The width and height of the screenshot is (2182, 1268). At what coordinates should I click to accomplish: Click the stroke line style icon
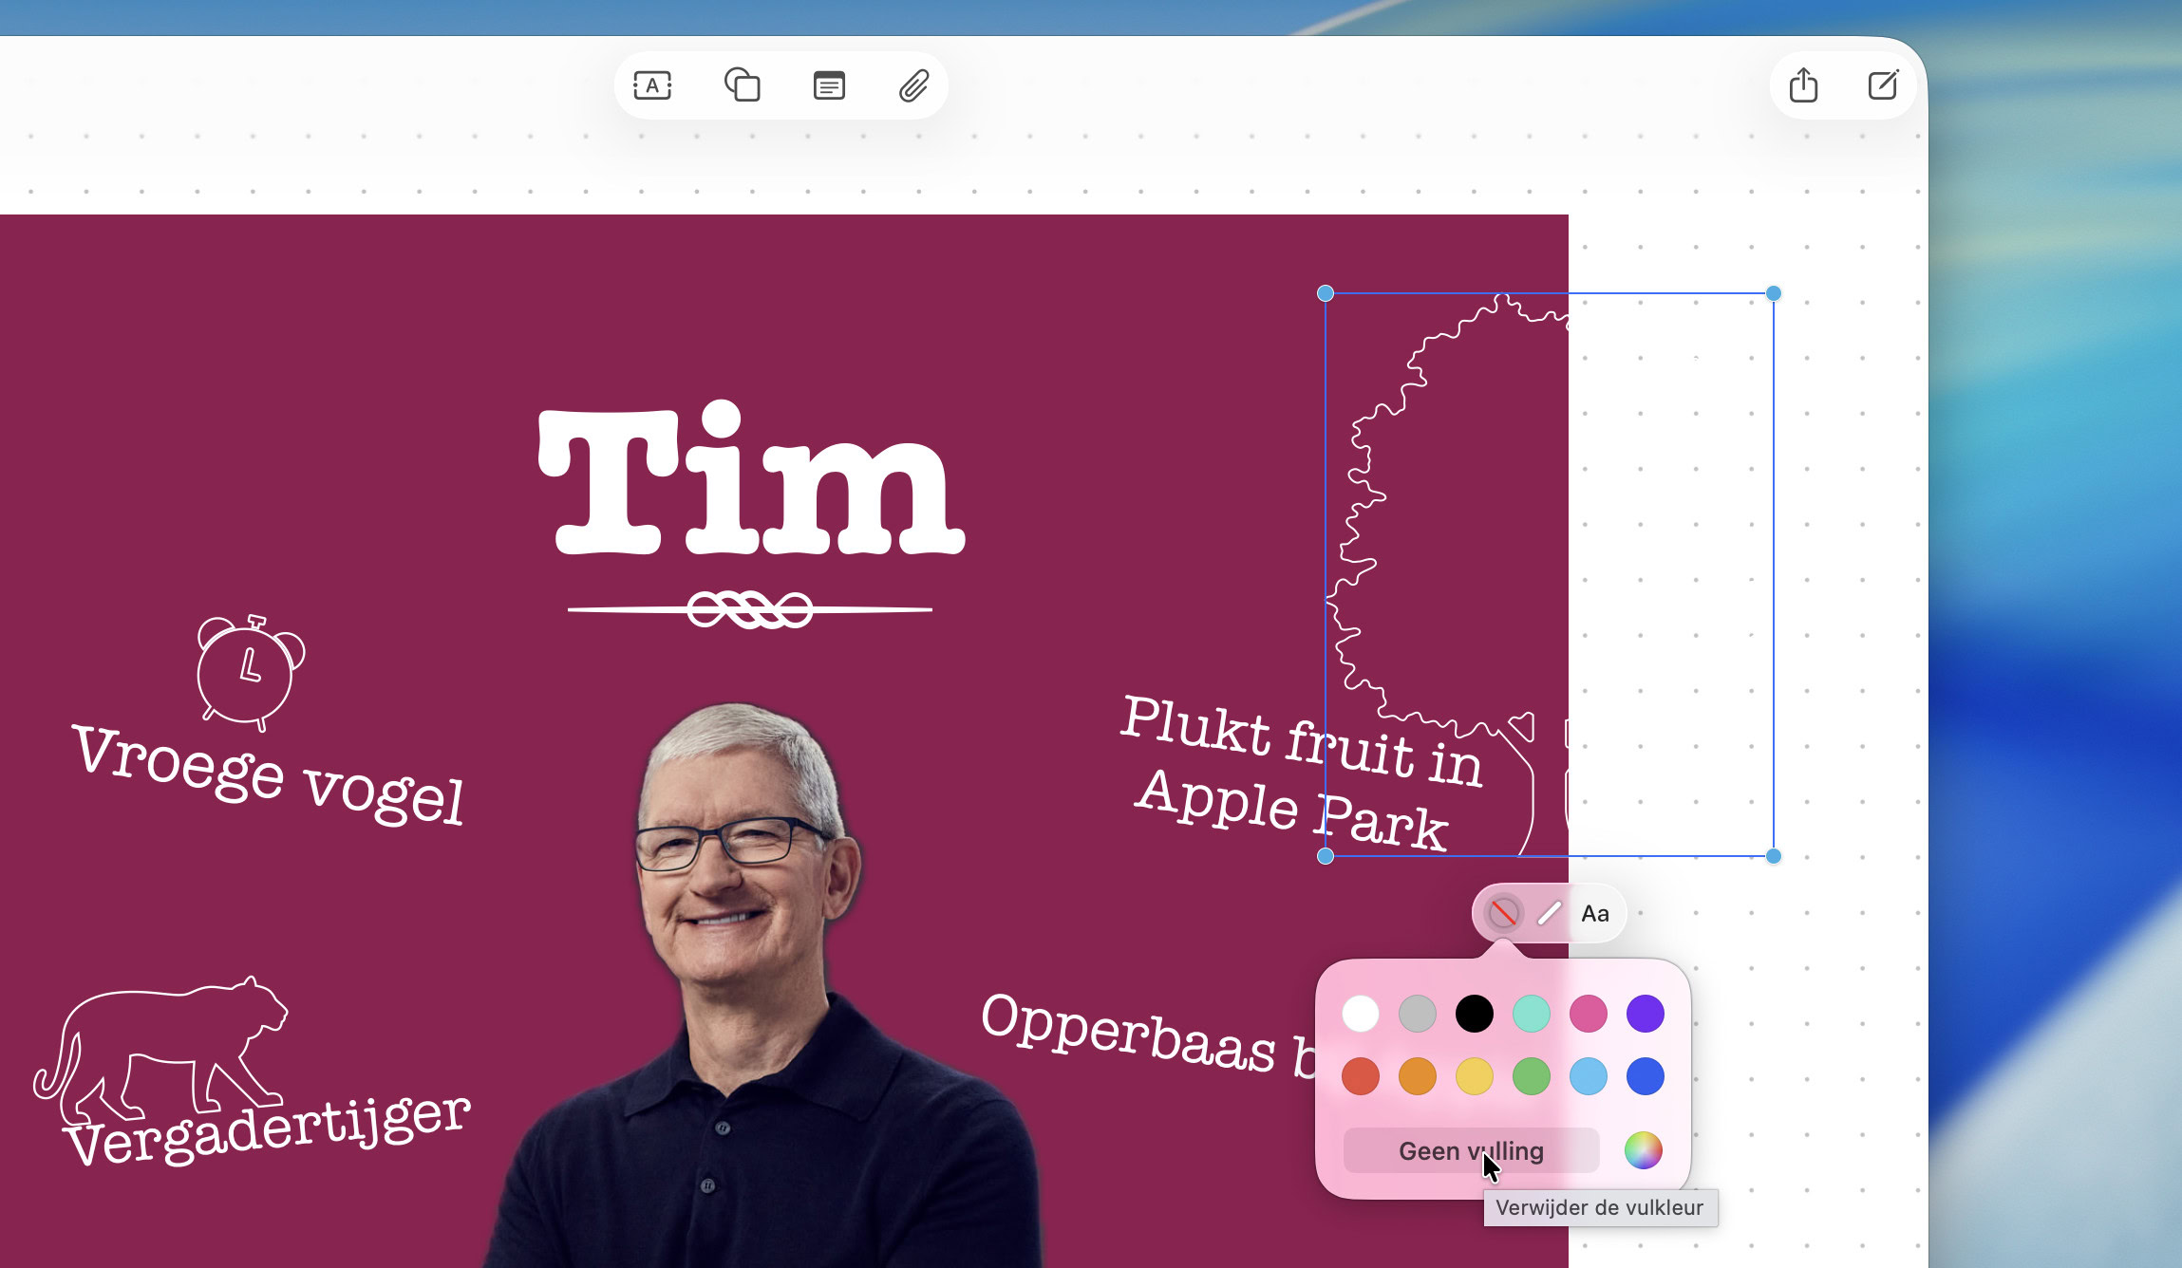1549,914
